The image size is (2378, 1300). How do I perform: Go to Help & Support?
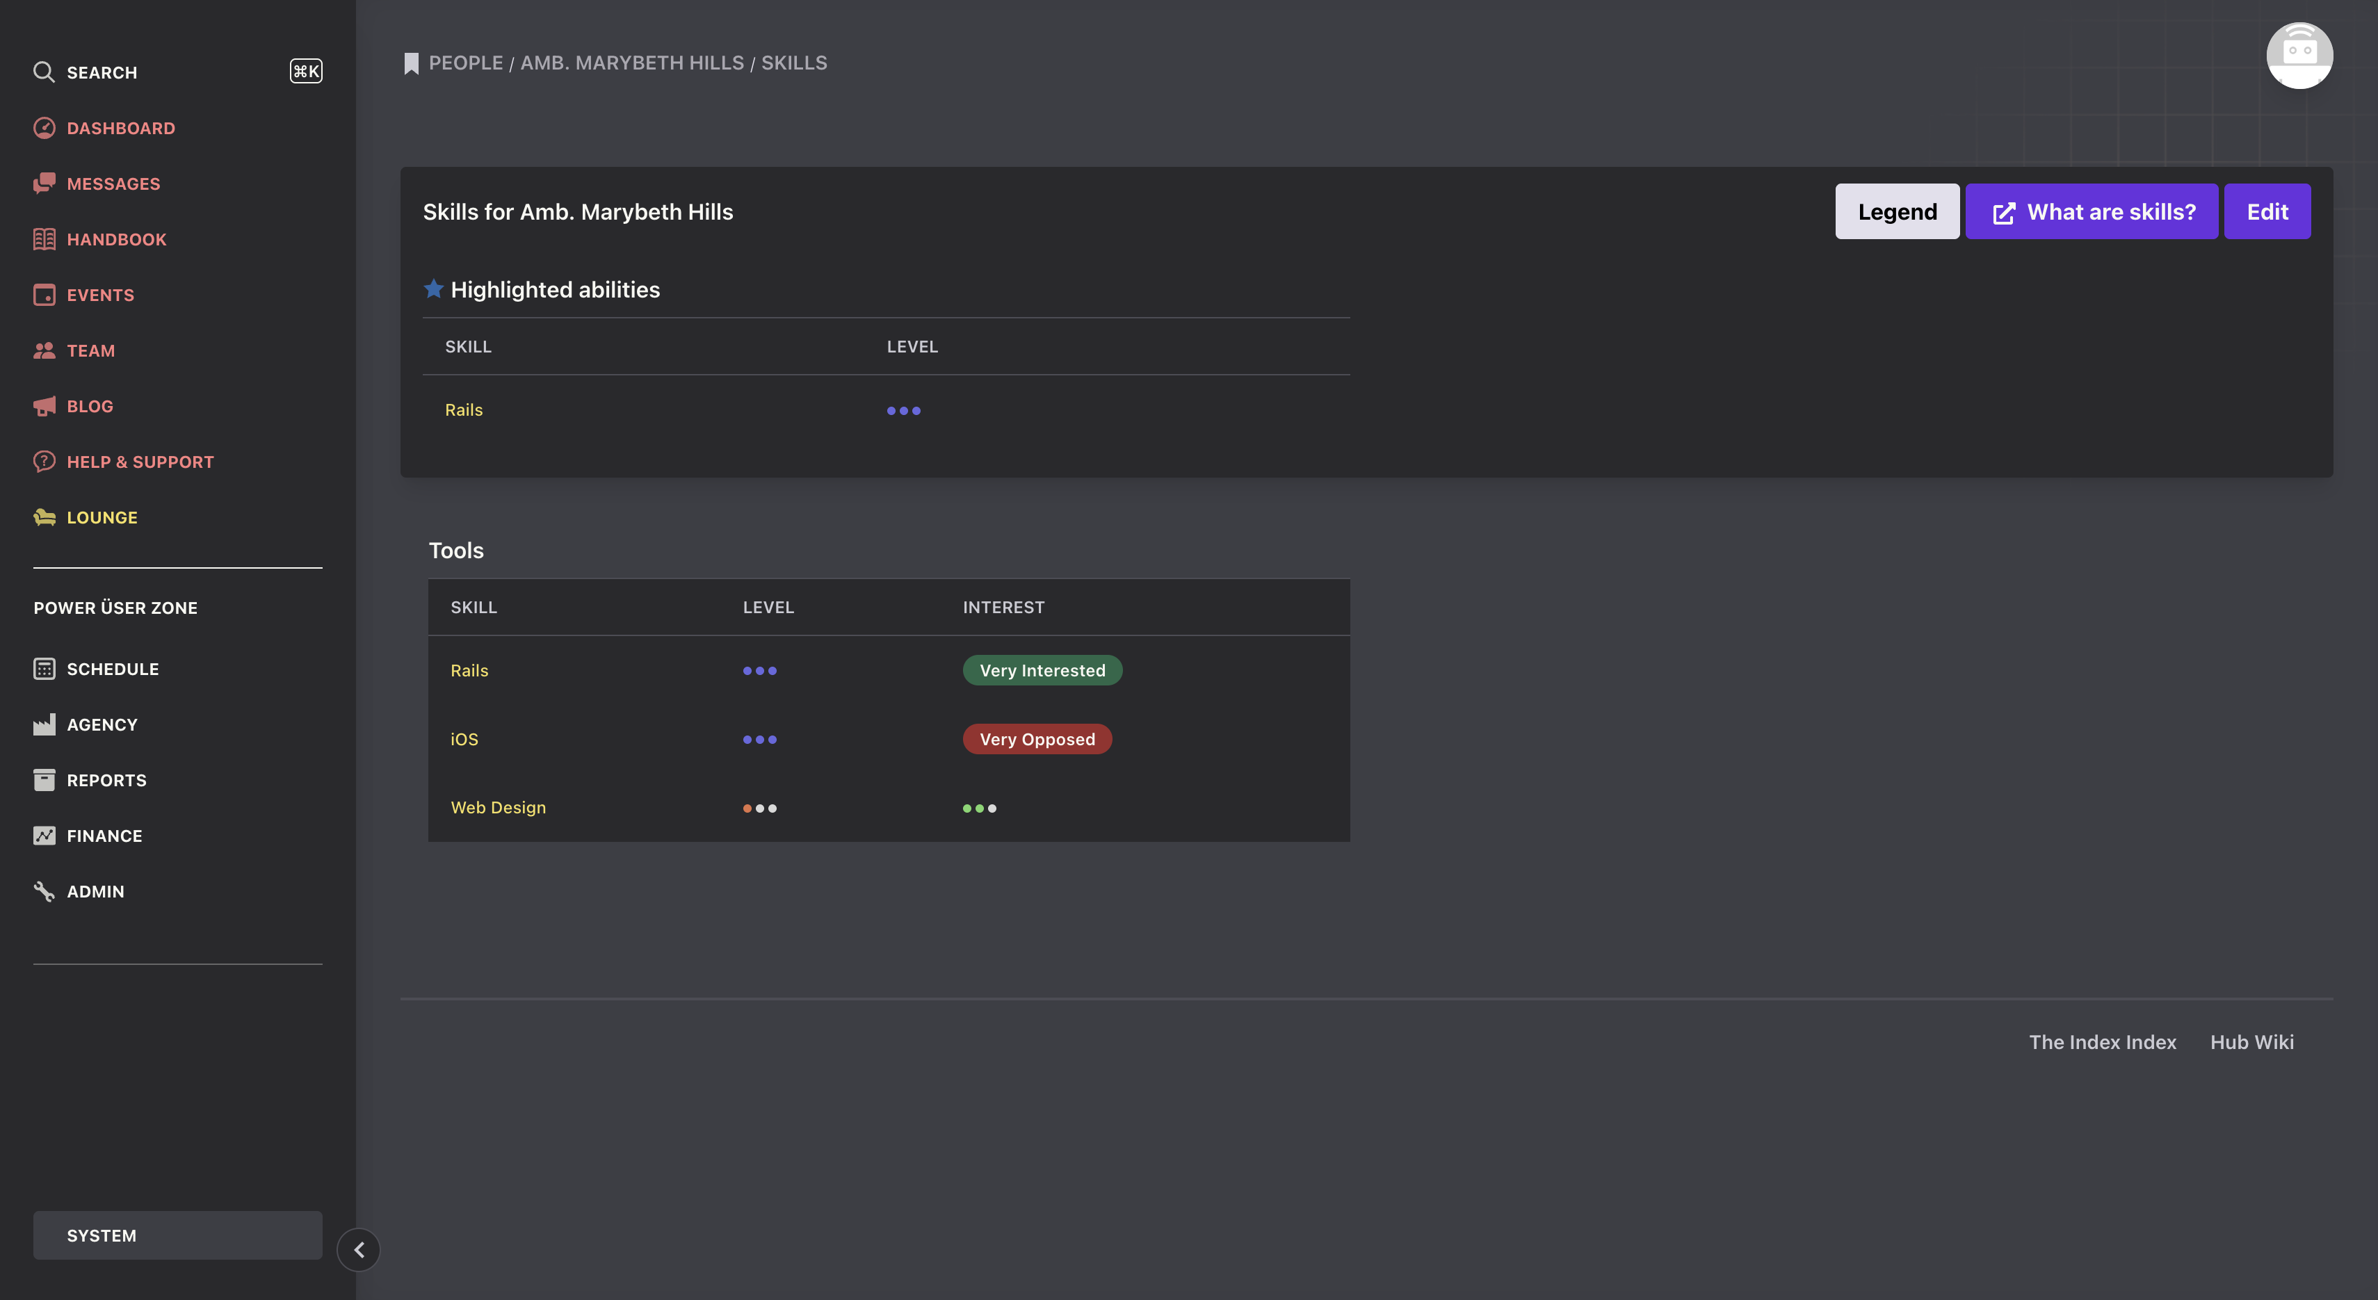pos(140,462)
